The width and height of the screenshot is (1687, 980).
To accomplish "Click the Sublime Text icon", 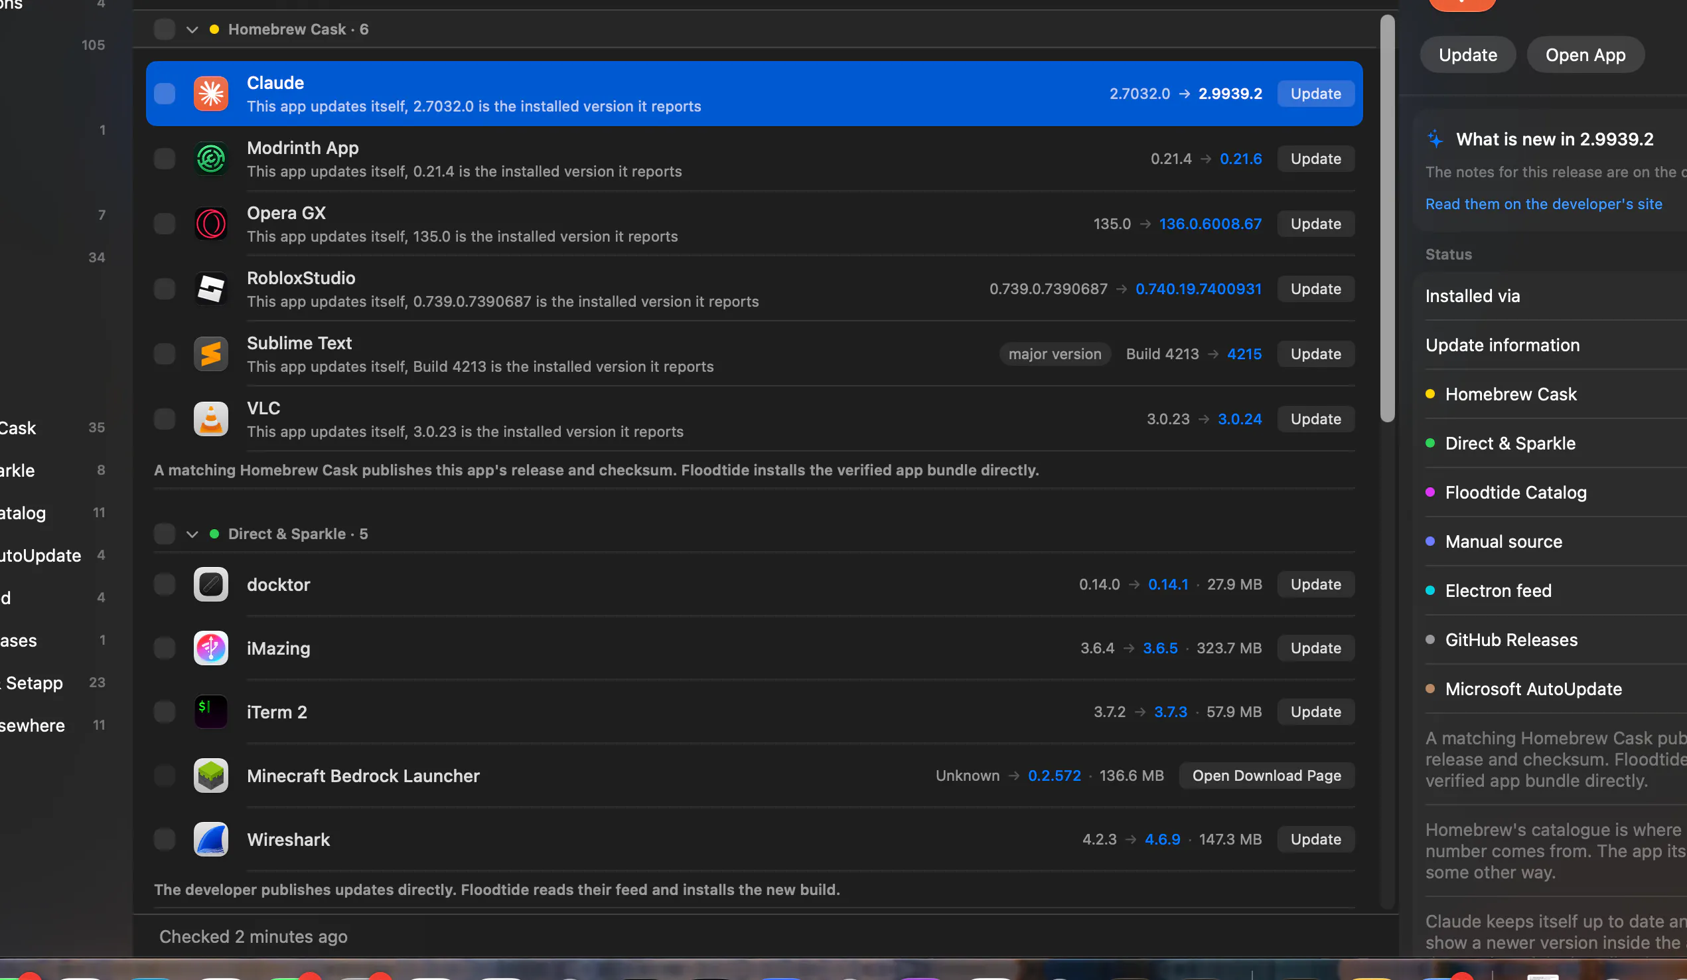I will [211, 353].
